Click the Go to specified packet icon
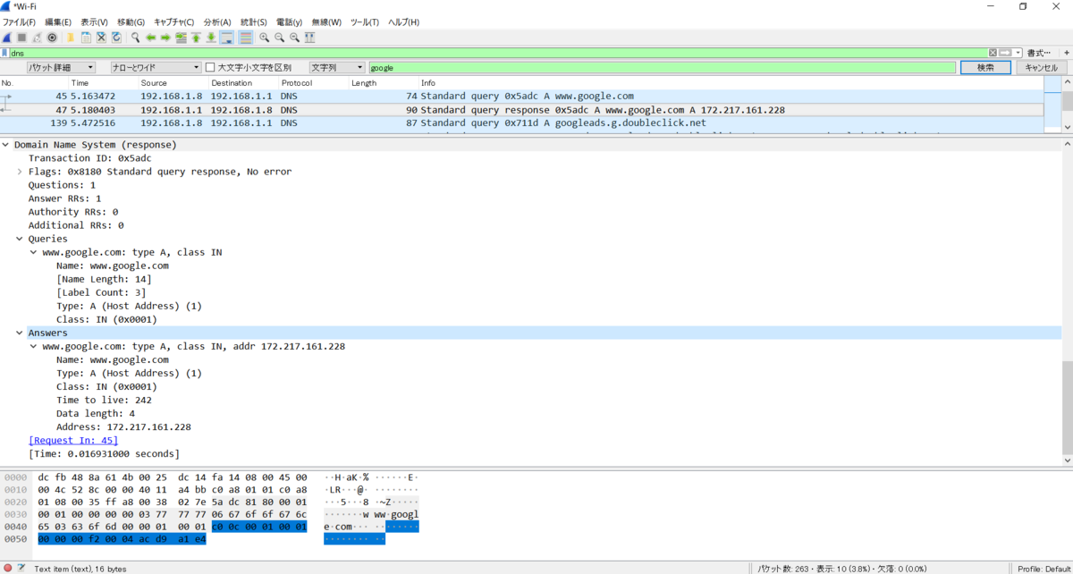Screen dimensions: 1073x574 181,38
